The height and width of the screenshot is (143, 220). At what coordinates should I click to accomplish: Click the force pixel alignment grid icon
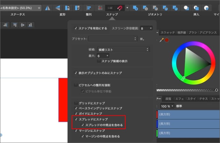pyautogui.click(x=100, y=7)
